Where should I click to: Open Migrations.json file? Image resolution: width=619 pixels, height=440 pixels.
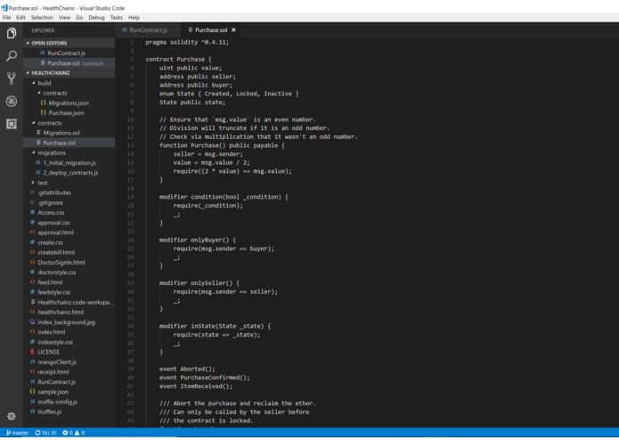(69, 103)
